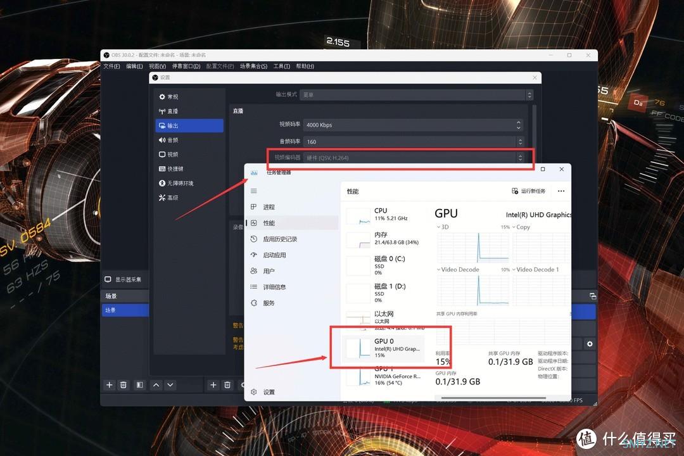Open scene filters icon in OBS
Screen dimensions: 684x456
(139, 385)
